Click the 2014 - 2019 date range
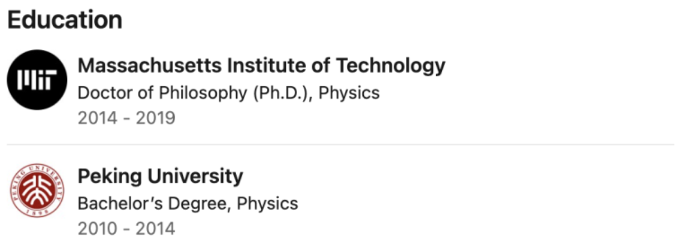Image resolution: width=675 pixels, height=251 pixels. 126,118
